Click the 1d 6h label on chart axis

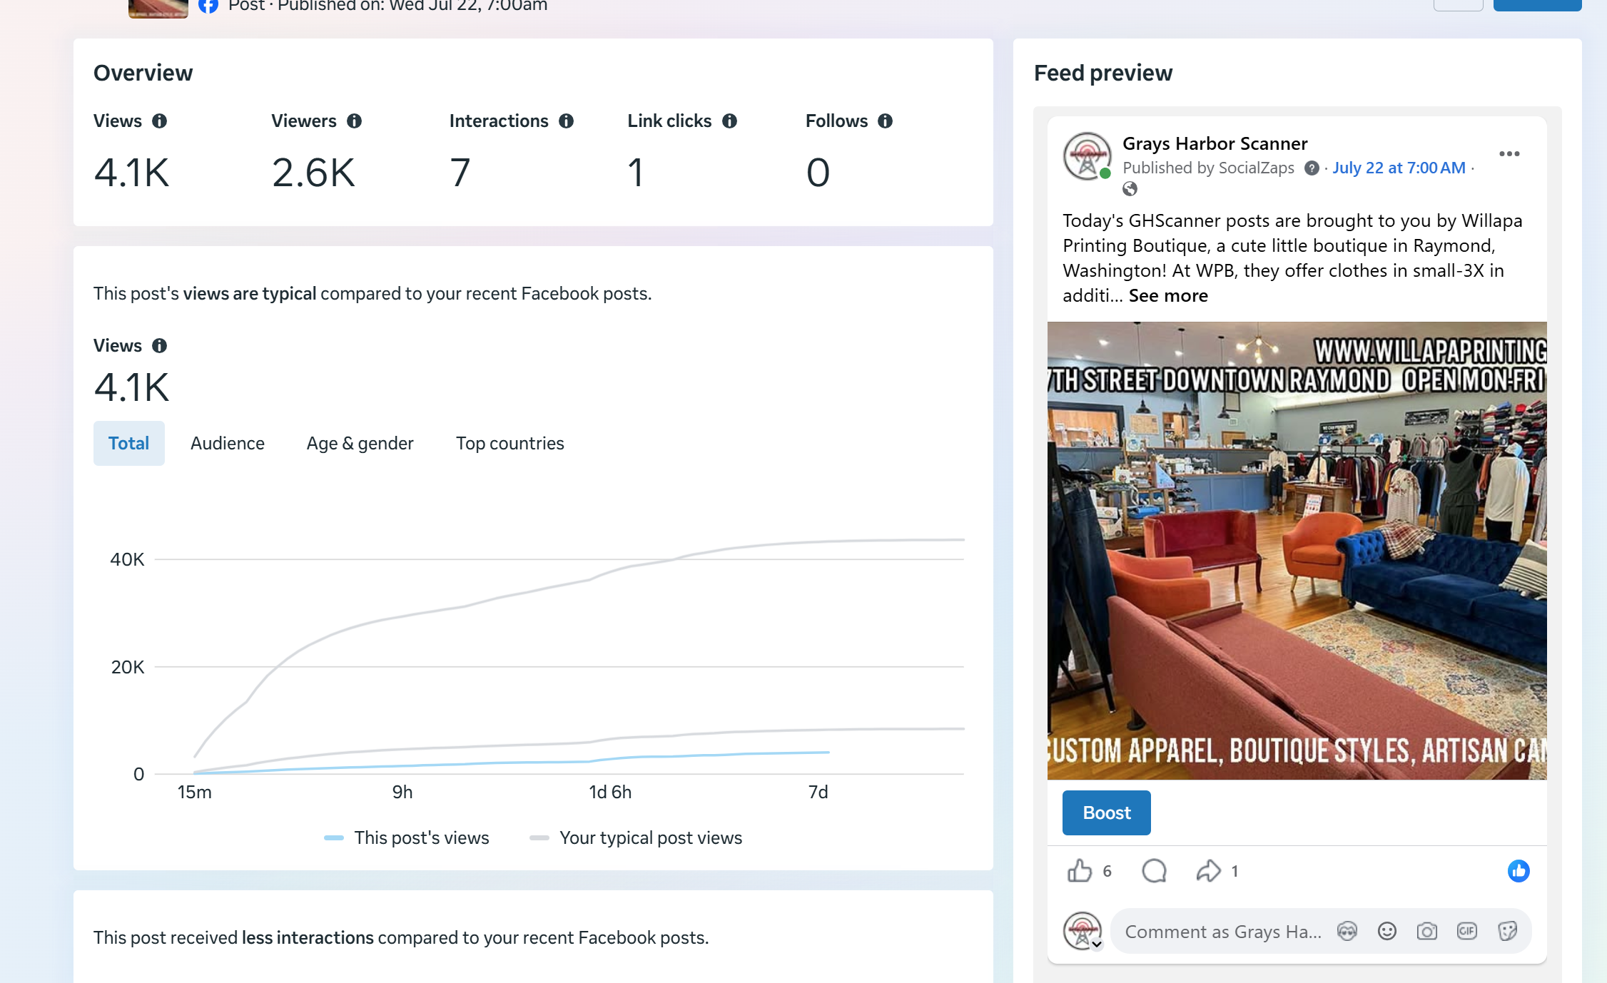coord(610,793)
